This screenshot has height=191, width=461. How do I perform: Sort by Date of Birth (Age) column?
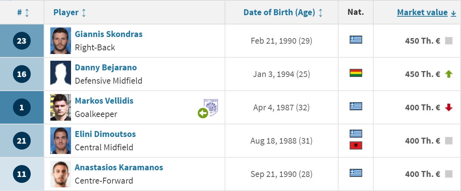(283, 13)
